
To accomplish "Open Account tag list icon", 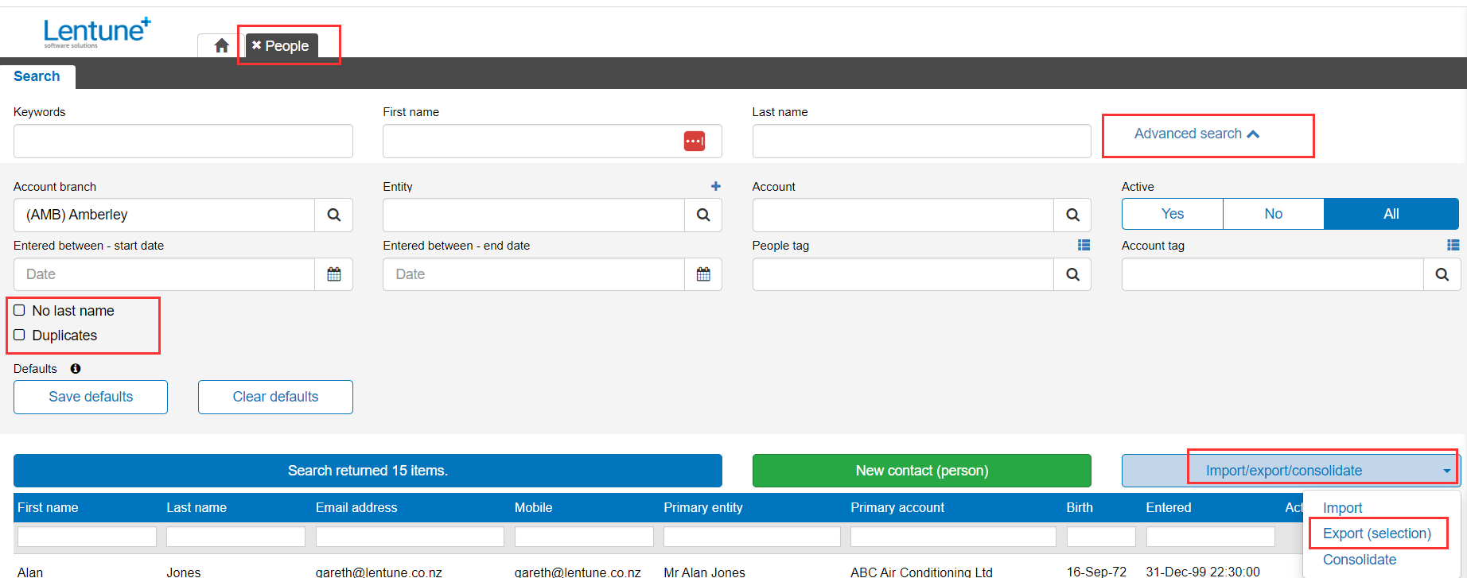I will pos(1453,245).
